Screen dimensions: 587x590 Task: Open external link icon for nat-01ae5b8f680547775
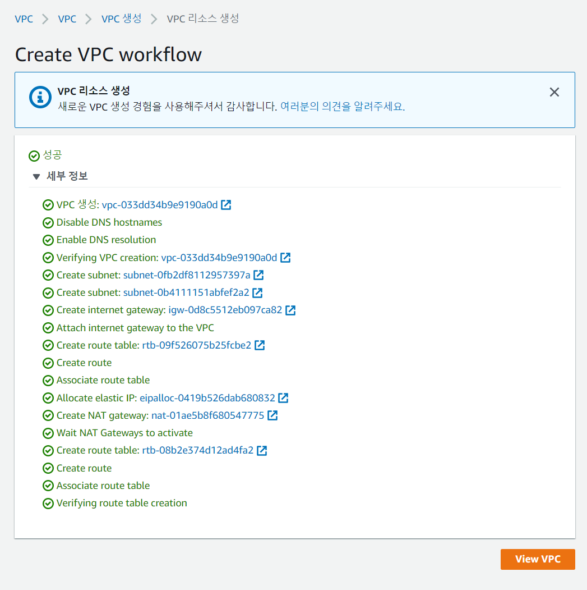coord(272,415)
